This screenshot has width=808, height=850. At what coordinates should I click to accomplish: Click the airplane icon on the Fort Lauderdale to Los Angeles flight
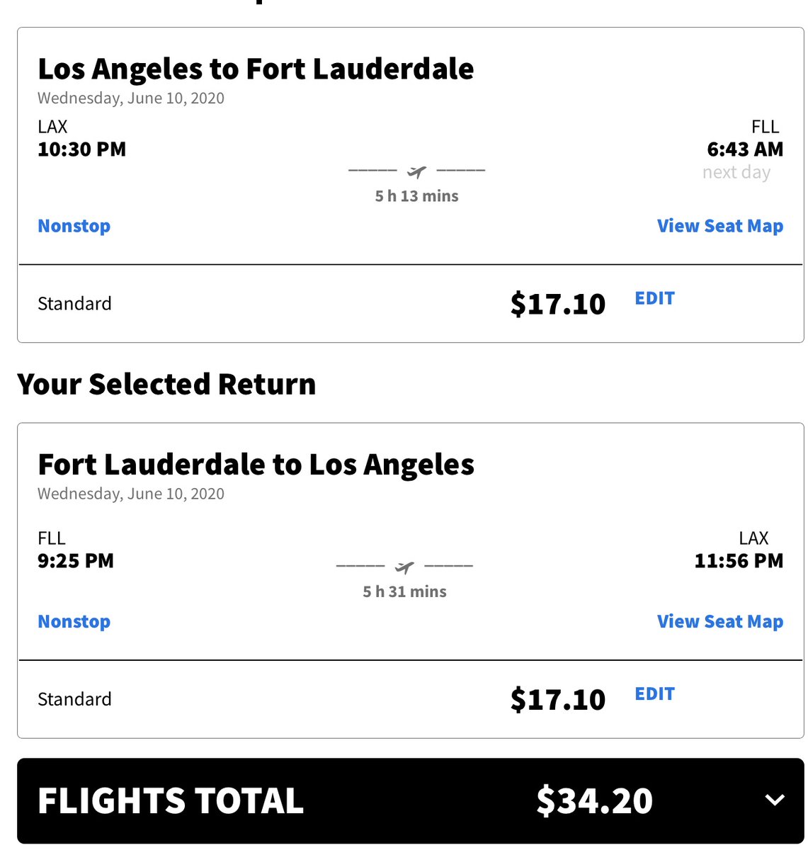(x=404, y=567)
